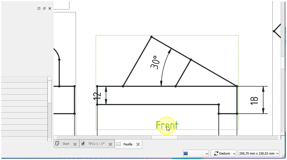The height and width of the screenshot is (160, 287).
Task: Click the right arrow of the horizontal scrollbar
Action: (x=278, y=137)
